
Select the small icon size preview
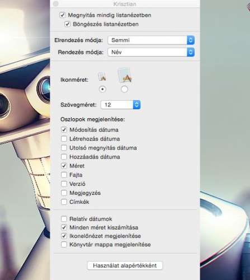(102, 77)
